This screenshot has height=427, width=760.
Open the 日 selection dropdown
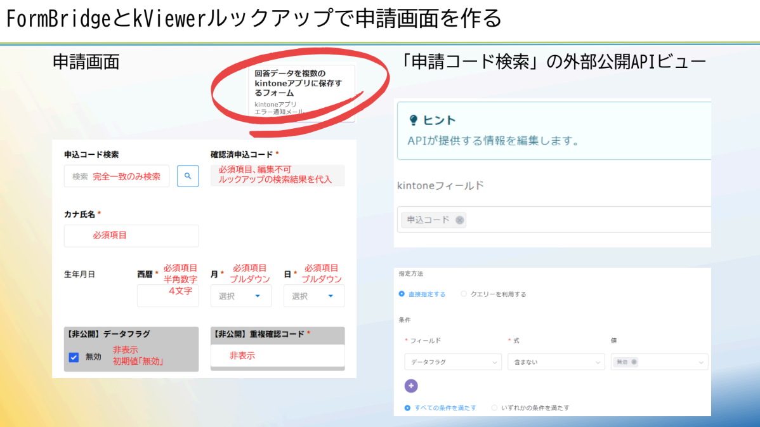pos(314,296)
